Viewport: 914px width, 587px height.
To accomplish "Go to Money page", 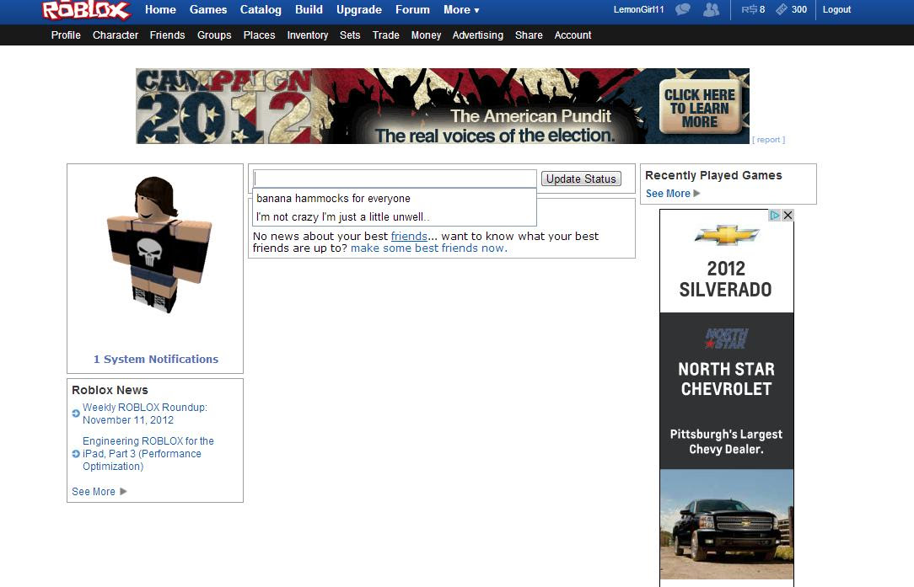I will (x=426, y=35).
